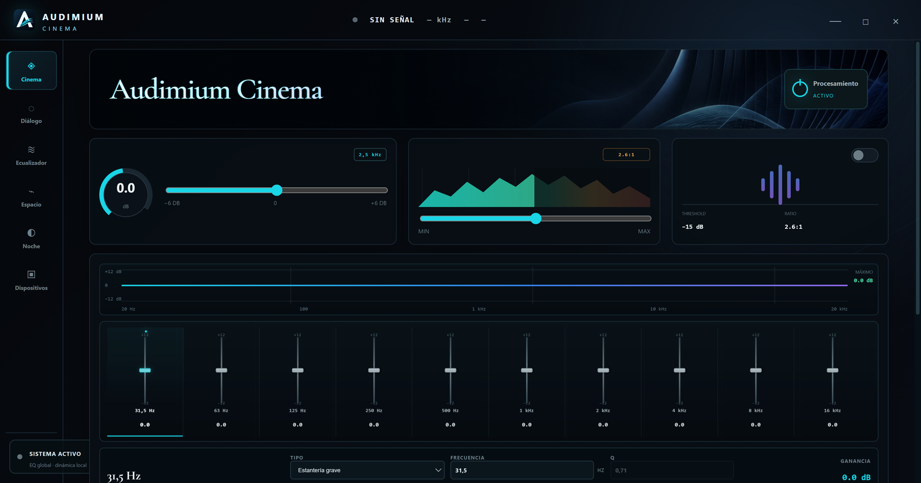Image resolution: width=921 pixels, height=483 pixels.
Task: Click the vertical window scrollbar
Action: coord(918,178)
